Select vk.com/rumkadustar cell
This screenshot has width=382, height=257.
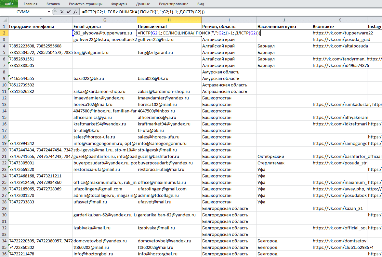(339, 104)
